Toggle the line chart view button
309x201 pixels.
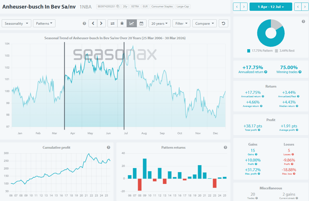(132, 23)
